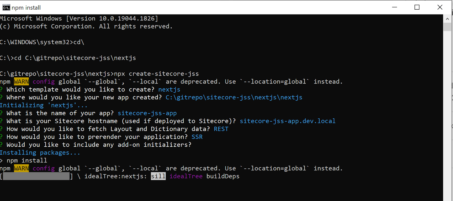Click the highlighted 'sill' log level

coord(158,176)
